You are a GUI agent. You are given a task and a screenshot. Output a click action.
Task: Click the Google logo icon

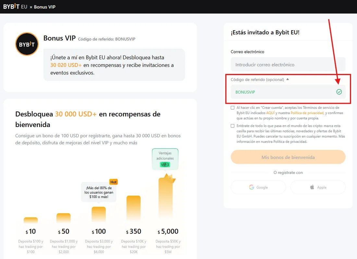click(252, 187)
